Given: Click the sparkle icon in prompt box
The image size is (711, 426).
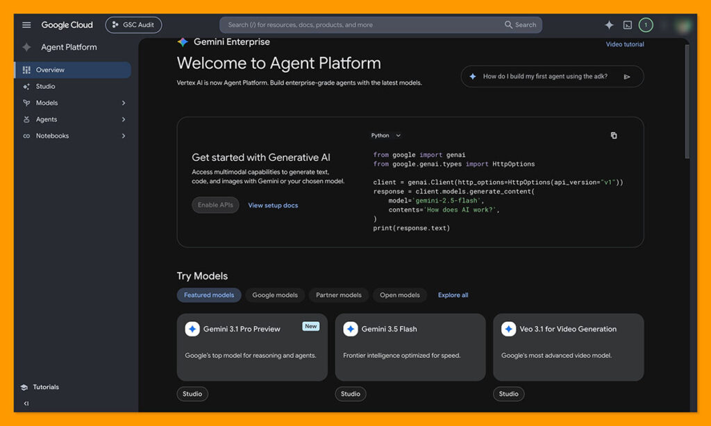Looking at the screenshot, I should coord(472,76).
